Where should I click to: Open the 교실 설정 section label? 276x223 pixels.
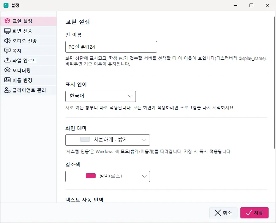pos(29,21)
